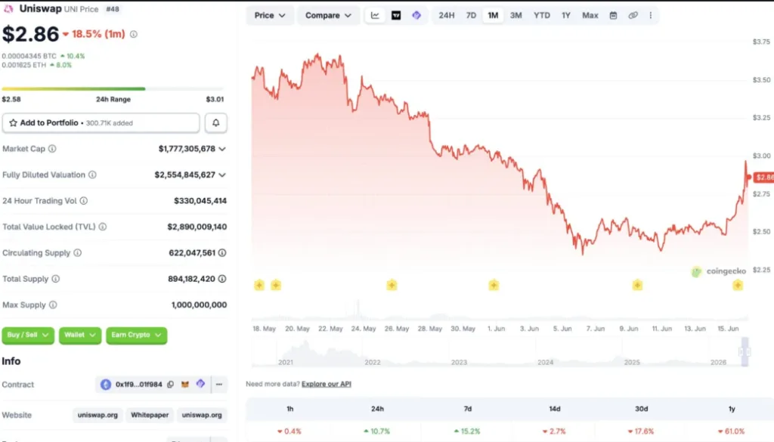Open the calendar date range picker
The height and width of the screenshot is (442, 774).
tap(613, 15)
